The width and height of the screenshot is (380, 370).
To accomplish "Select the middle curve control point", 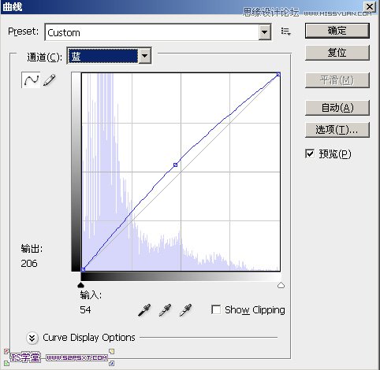I will pyautogui.click(x=175, y=165).
